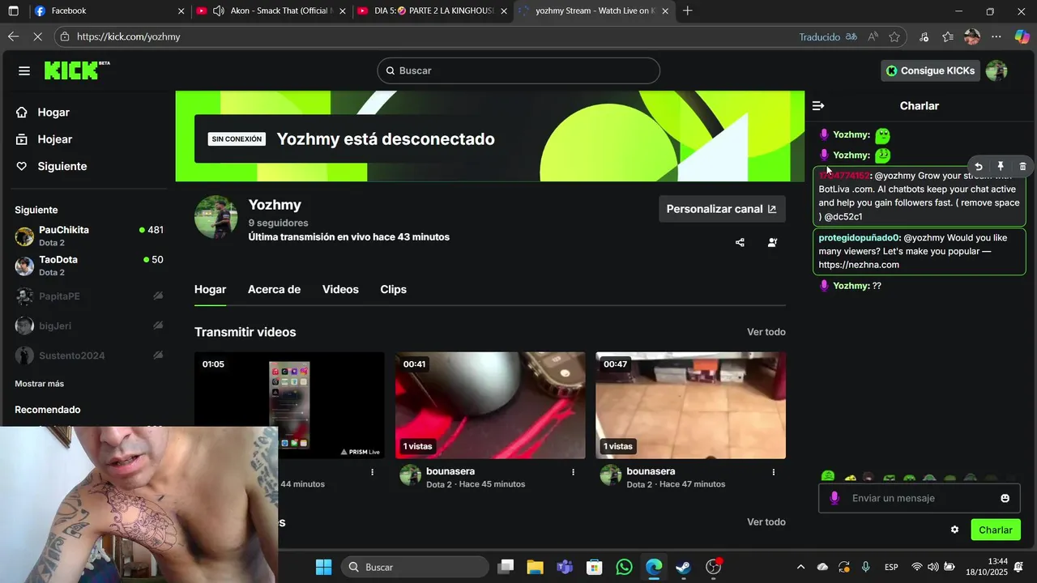
Task: Click browser back arrow
Action: coord(13,36)
